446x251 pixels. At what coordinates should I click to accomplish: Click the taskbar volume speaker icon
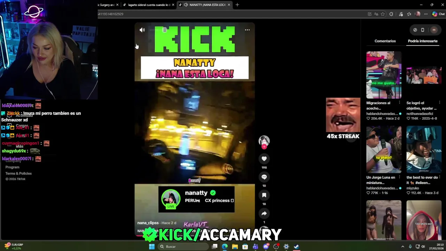click(x=423, y=246)
